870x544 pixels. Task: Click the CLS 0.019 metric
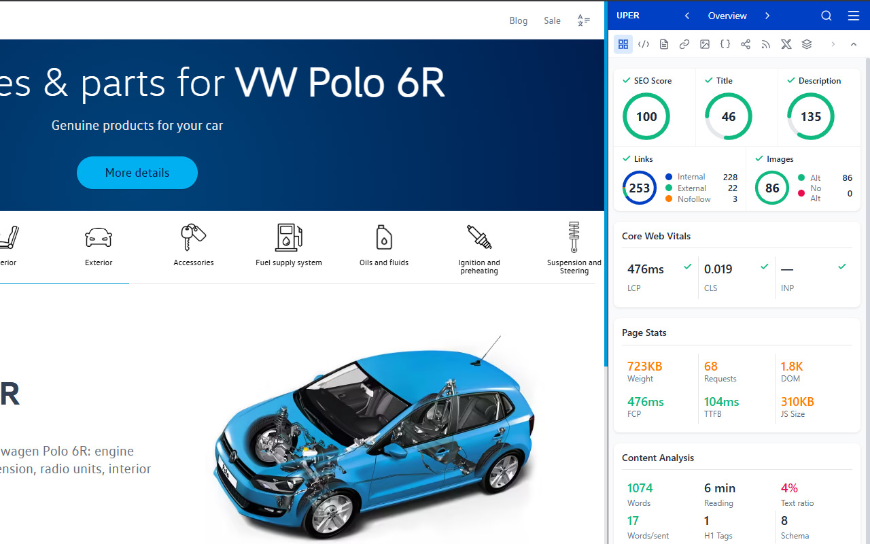pos(737,277)
